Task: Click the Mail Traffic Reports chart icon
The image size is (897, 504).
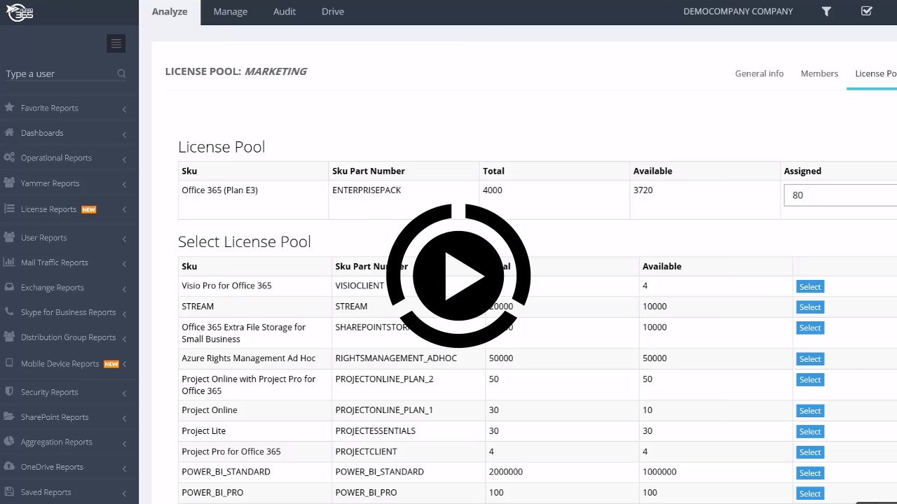Action: 9,262
